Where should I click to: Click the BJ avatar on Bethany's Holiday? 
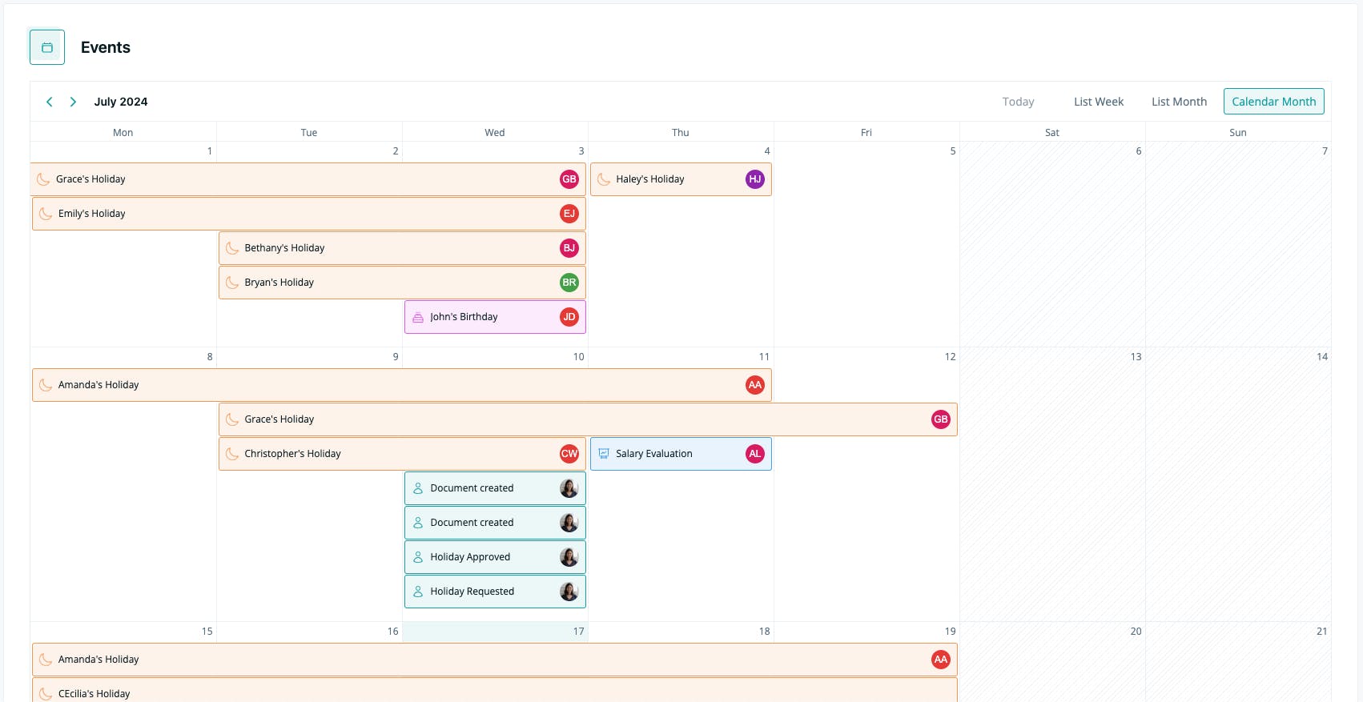point(569,248)
